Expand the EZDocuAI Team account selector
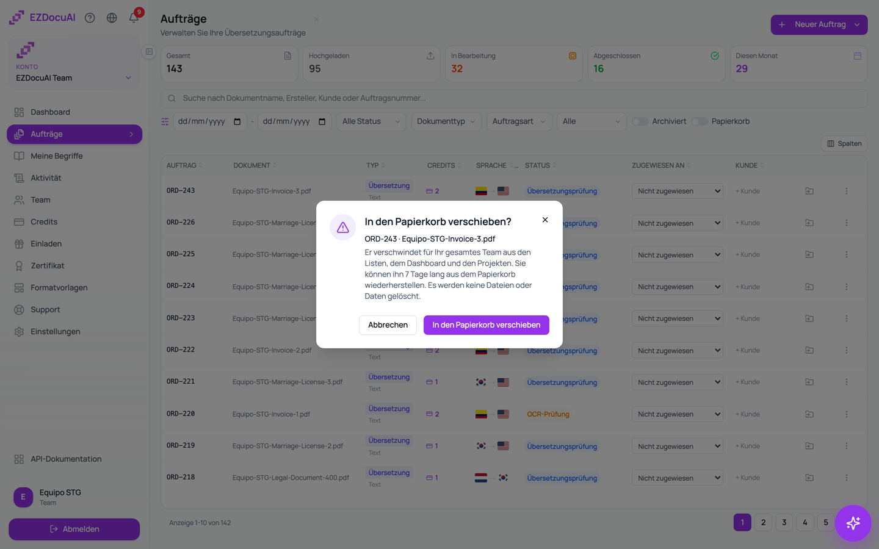This screenshot has width=879, height=549. click(74, 78)
